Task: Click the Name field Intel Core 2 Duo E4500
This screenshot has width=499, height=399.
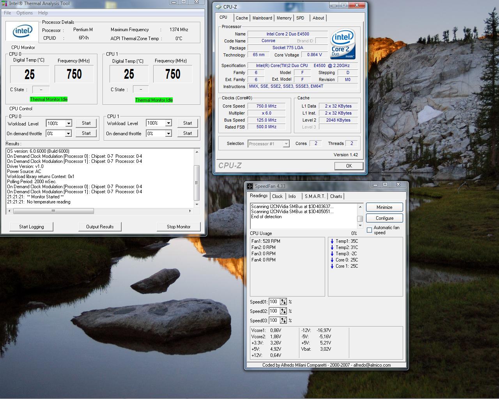Action: coord(288,34)
